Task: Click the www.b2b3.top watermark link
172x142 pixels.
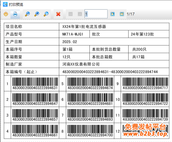Action: 145,134
